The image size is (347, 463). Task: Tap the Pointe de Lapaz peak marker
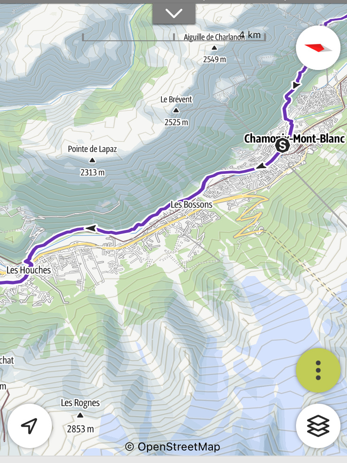click(92, 160)
